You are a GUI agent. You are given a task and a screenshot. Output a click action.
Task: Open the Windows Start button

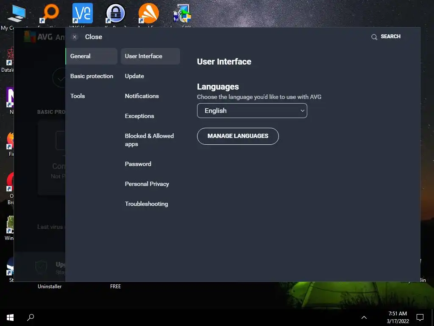(10, 318)
